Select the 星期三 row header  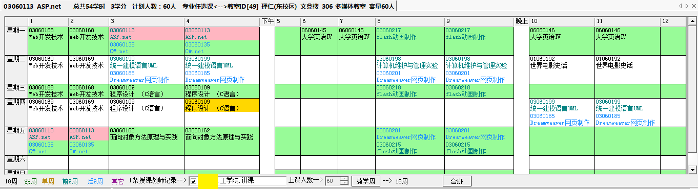click(16, 91)
